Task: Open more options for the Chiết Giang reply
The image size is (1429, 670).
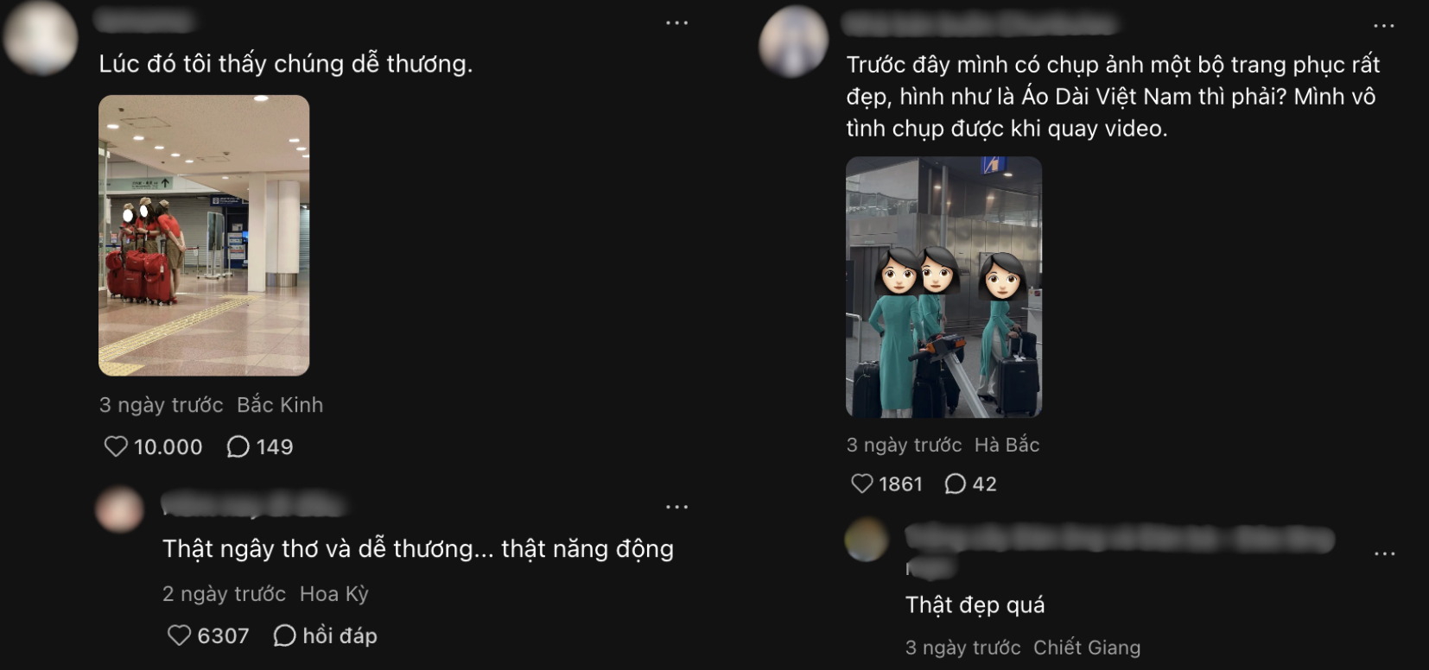Action: (x=1384, y=553)
